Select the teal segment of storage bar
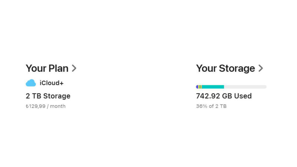This screenshot has height=167, width=297. point(213,87)
